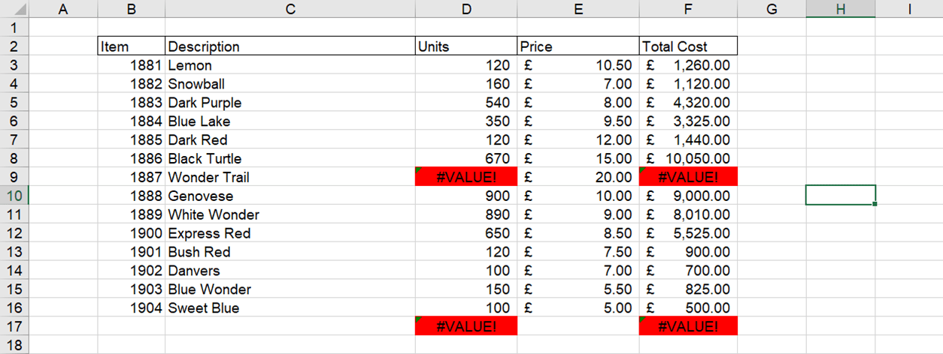The width and height of the screenshot is (943, 354).
Task: Select the total cost 10,050.00 cell
Action: tap(688, 158)
